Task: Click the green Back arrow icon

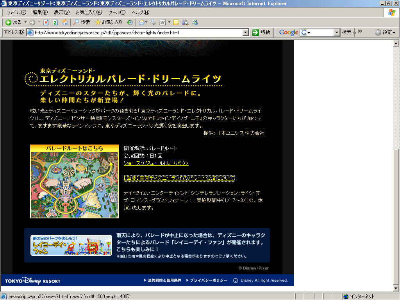Action: [9, 22]
